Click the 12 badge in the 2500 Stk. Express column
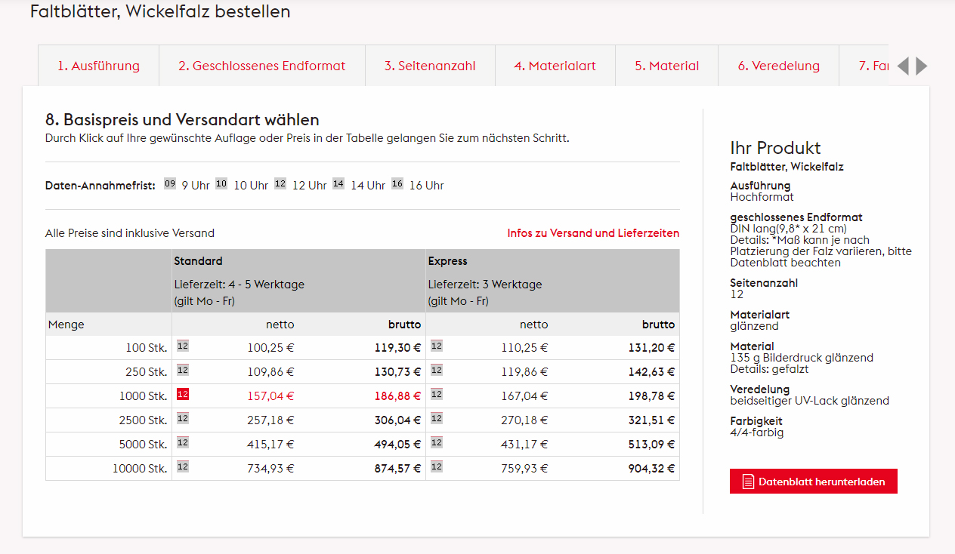This screenshot has width=955, height=554. (436, 418)
